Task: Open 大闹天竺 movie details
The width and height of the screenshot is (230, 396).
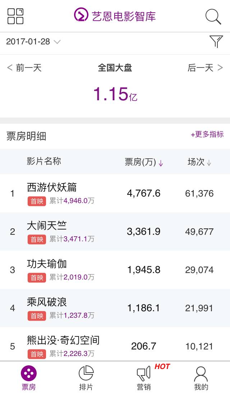Action: (47, 226)
